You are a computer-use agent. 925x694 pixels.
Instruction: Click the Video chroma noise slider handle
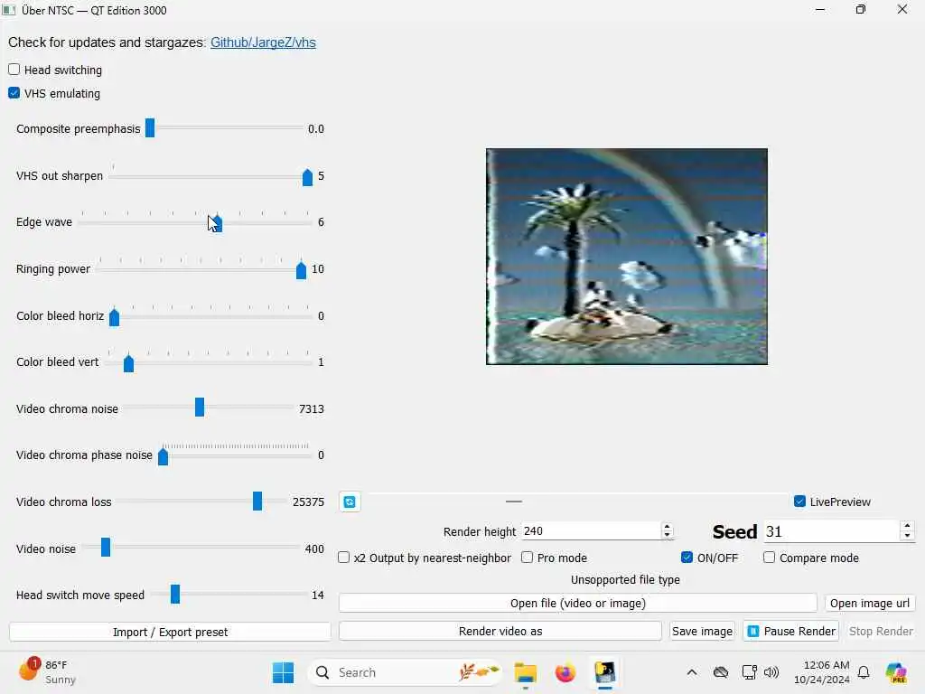tap(200, 408)
